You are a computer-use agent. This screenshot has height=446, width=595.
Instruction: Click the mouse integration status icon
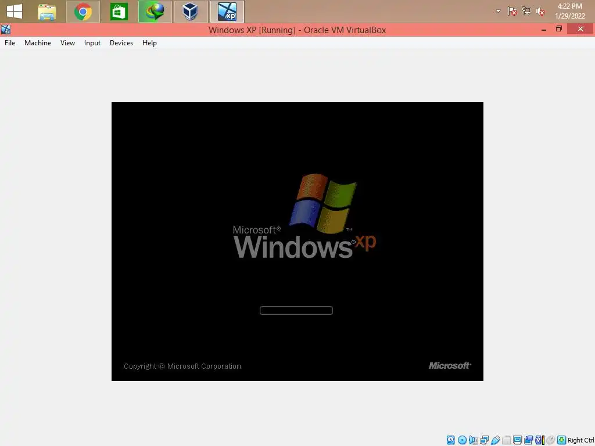[x=551, y=440]
